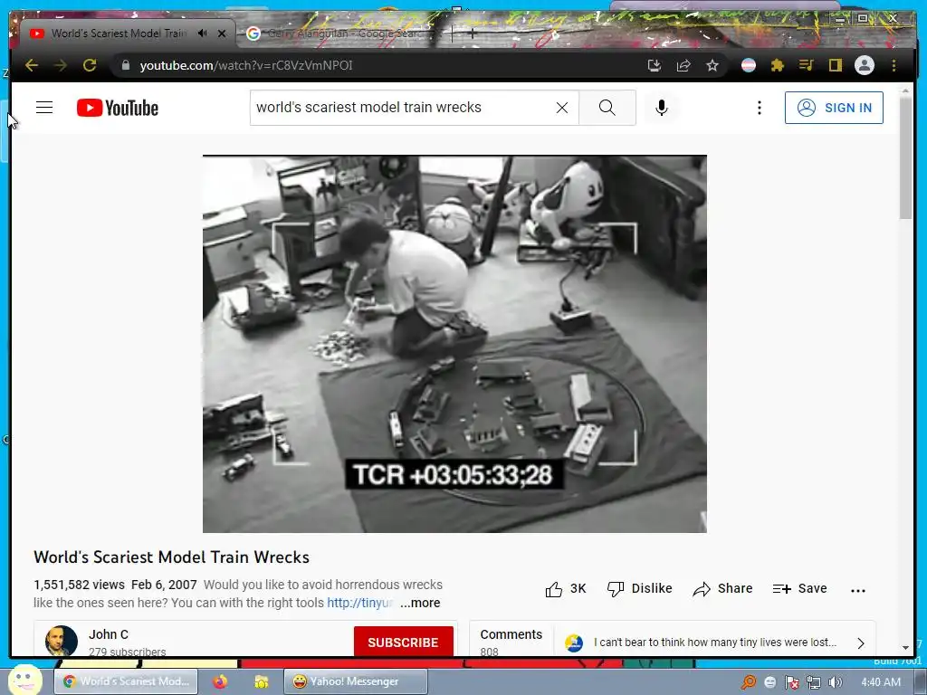Open the Chrome profile avatar
The height and width of the screenshot is (695, 927).
(x=865, y=65)
